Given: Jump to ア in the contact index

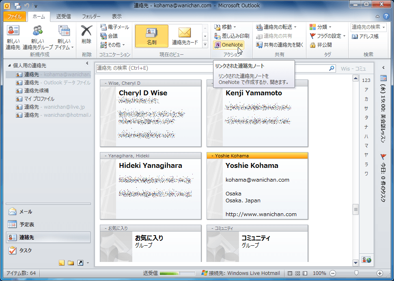Looking at the screenshot, I should [x=366, y=90].
